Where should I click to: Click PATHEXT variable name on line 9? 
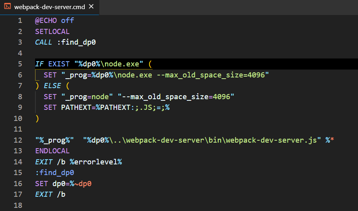(x=76, y=107)
